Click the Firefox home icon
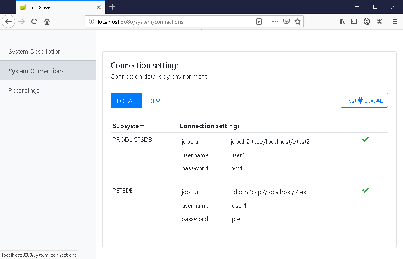403x259 pixels. click(47, 21)
